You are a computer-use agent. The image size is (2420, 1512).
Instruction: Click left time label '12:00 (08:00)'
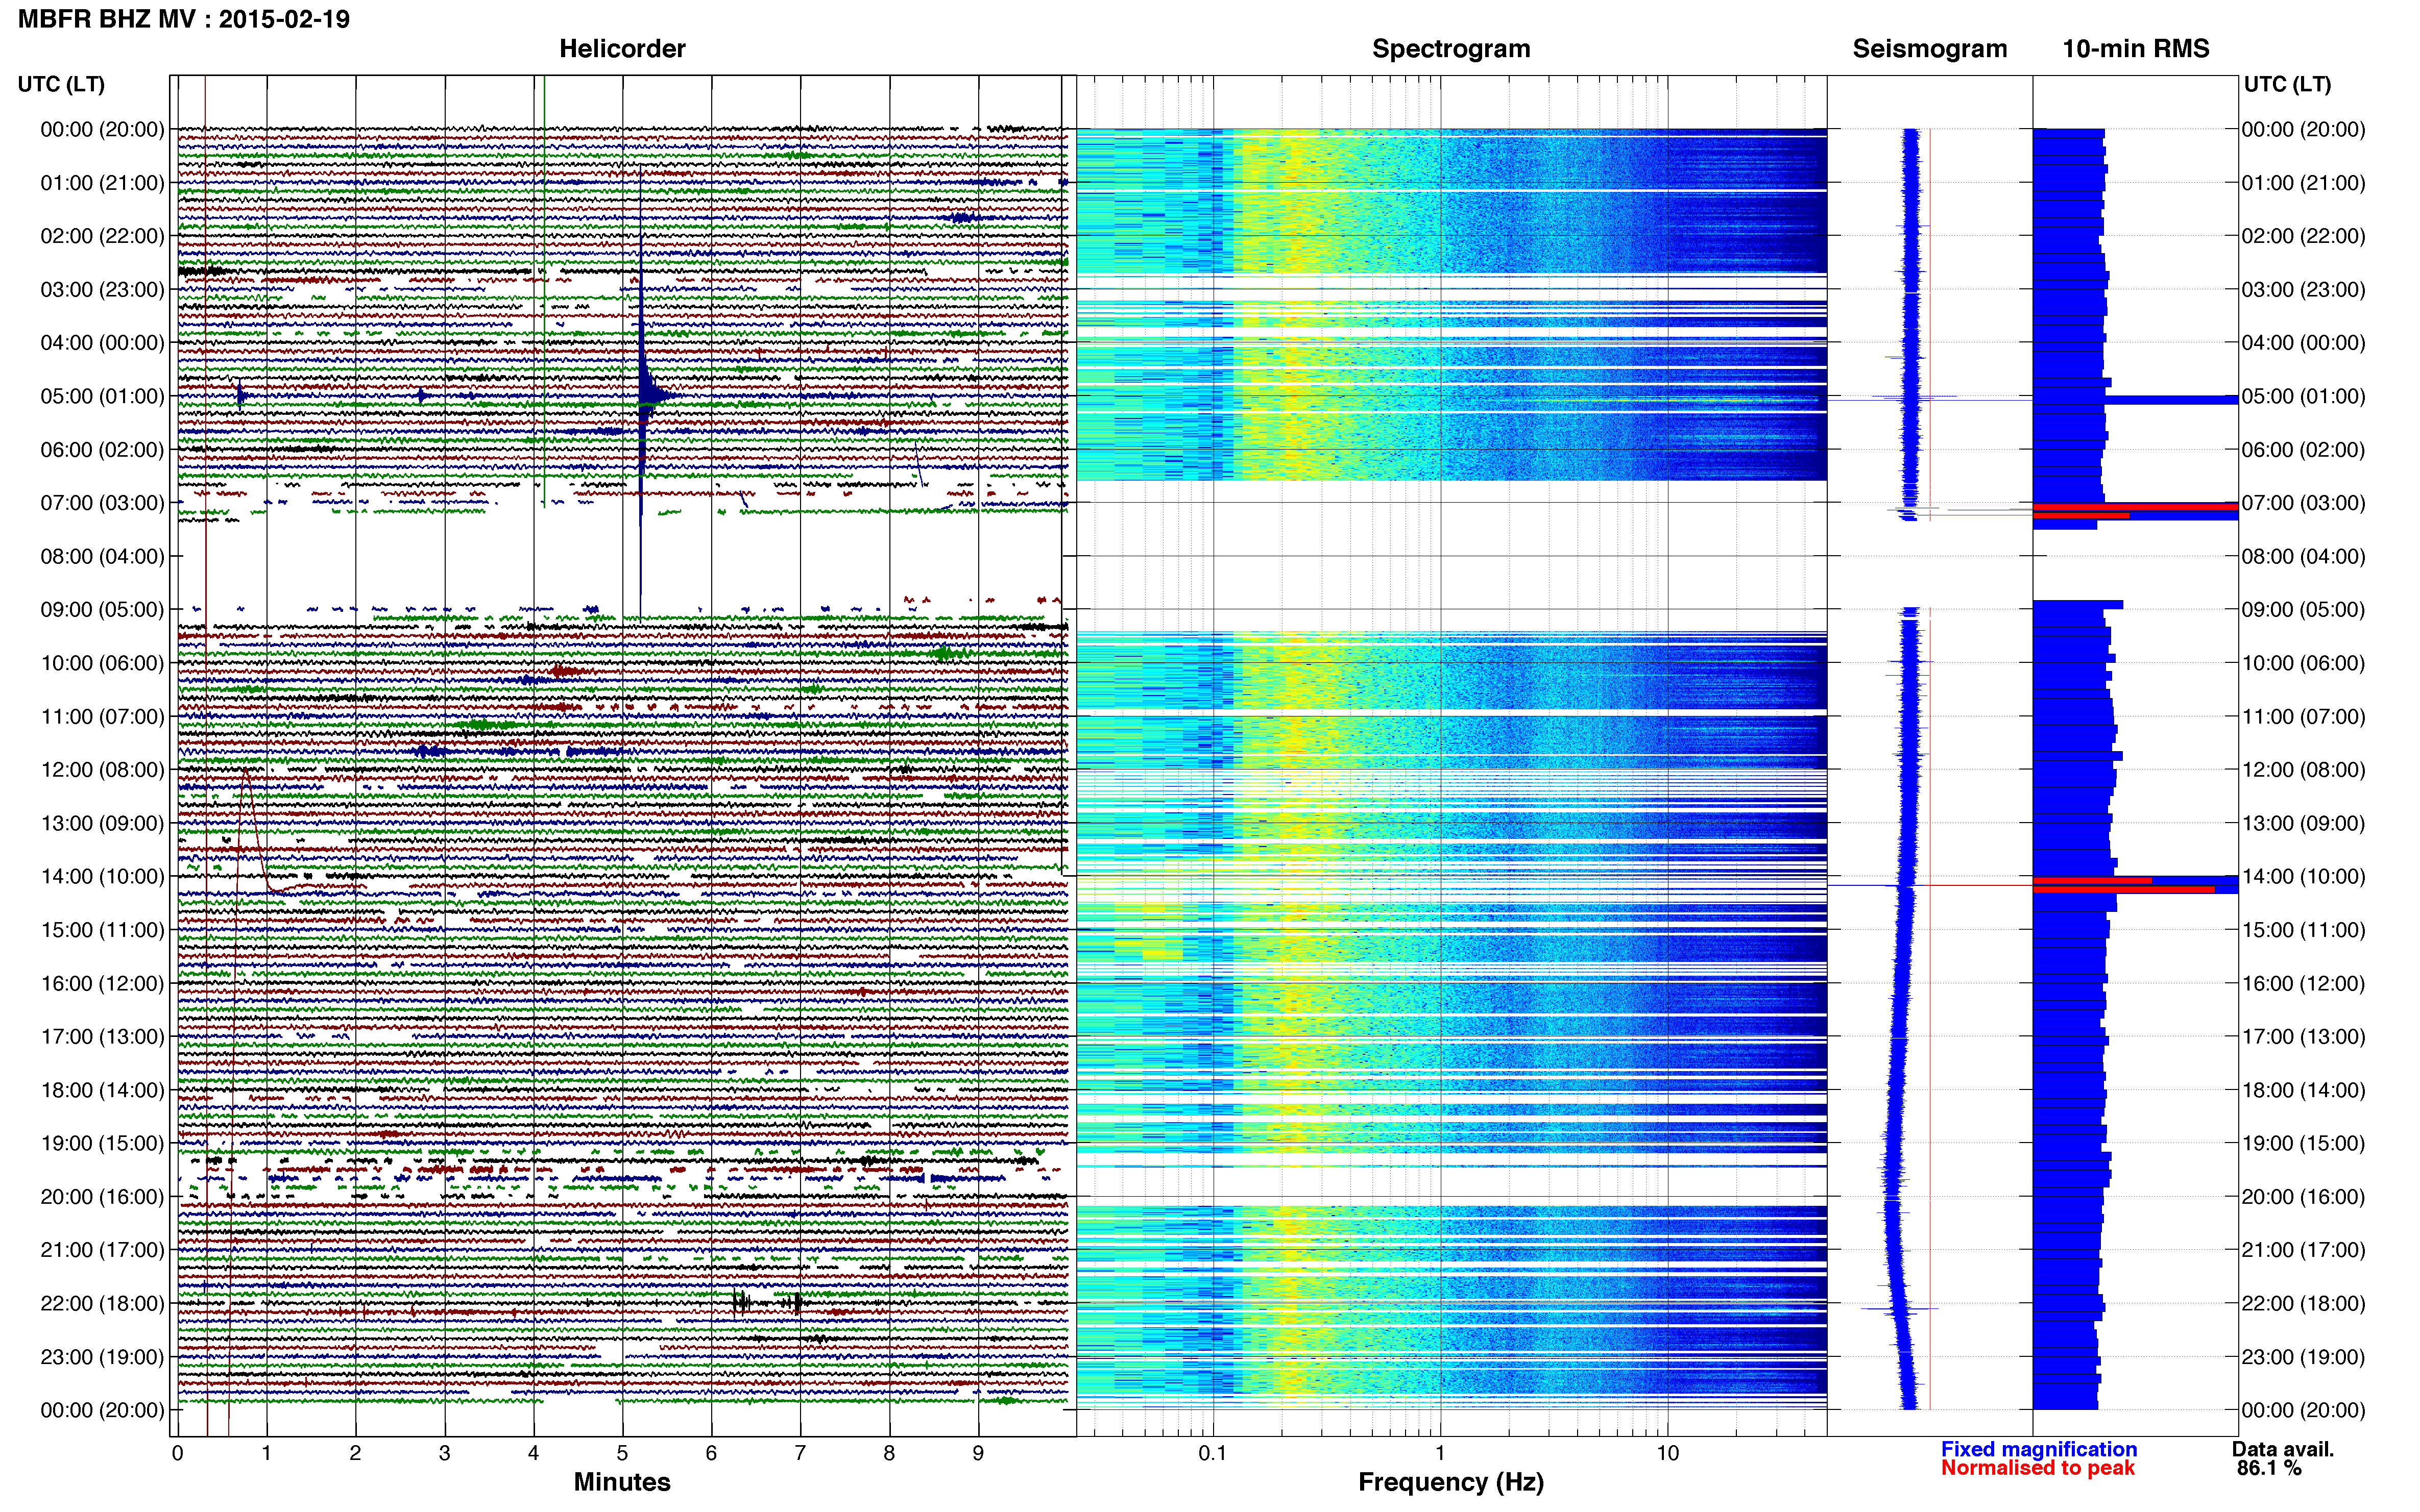[x=102, y=770]
